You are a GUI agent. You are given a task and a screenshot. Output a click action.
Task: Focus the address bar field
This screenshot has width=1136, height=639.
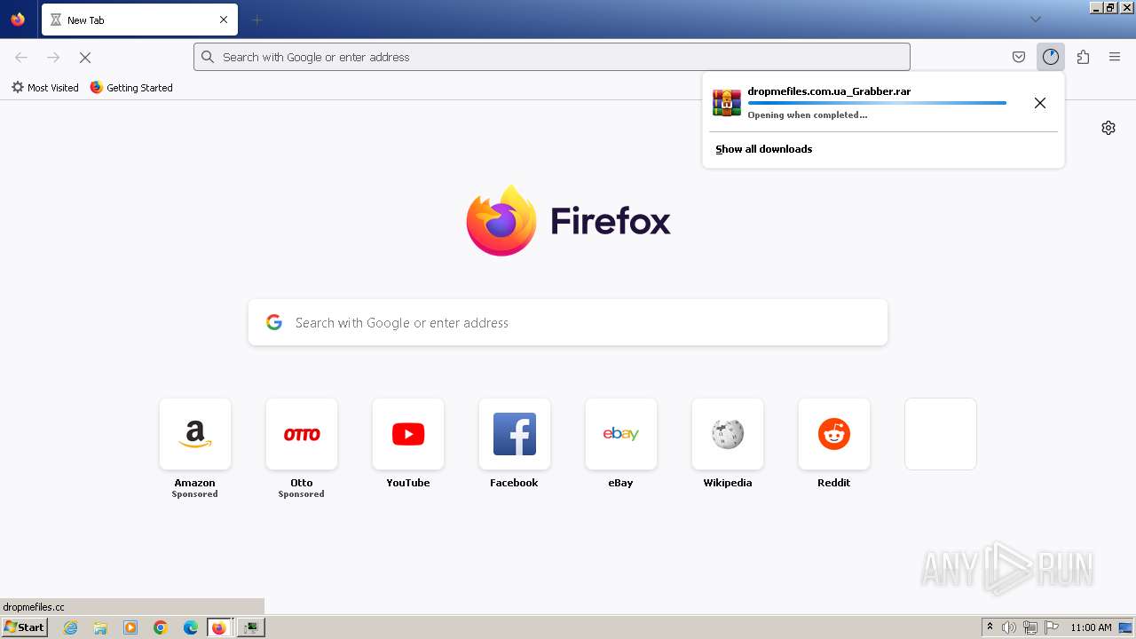click(552, 57)
